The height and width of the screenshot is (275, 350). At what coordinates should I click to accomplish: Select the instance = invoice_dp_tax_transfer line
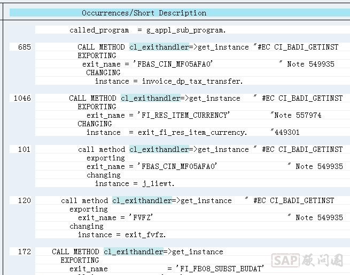pos(168,82)
